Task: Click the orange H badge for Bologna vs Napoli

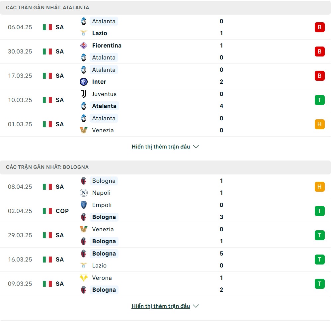Action: 320,187
